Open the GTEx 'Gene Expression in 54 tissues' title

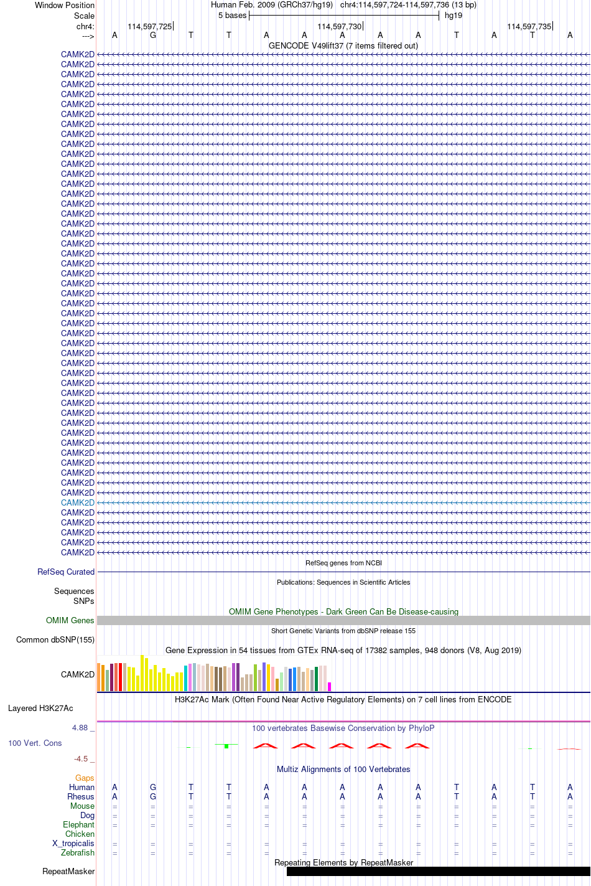click(x=343, y=650)
